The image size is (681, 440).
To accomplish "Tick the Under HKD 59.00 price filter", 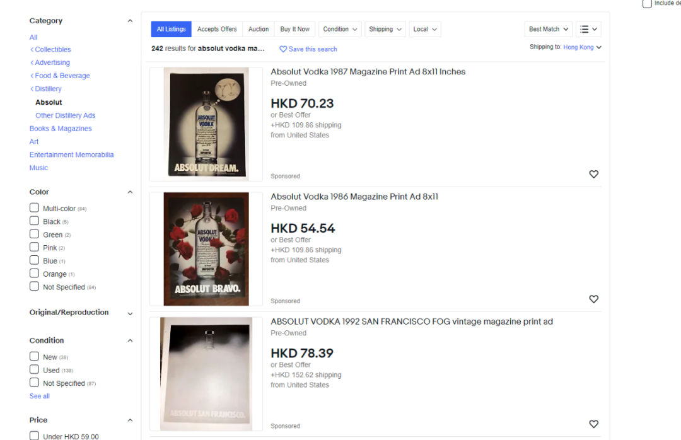I will [34, 436].
